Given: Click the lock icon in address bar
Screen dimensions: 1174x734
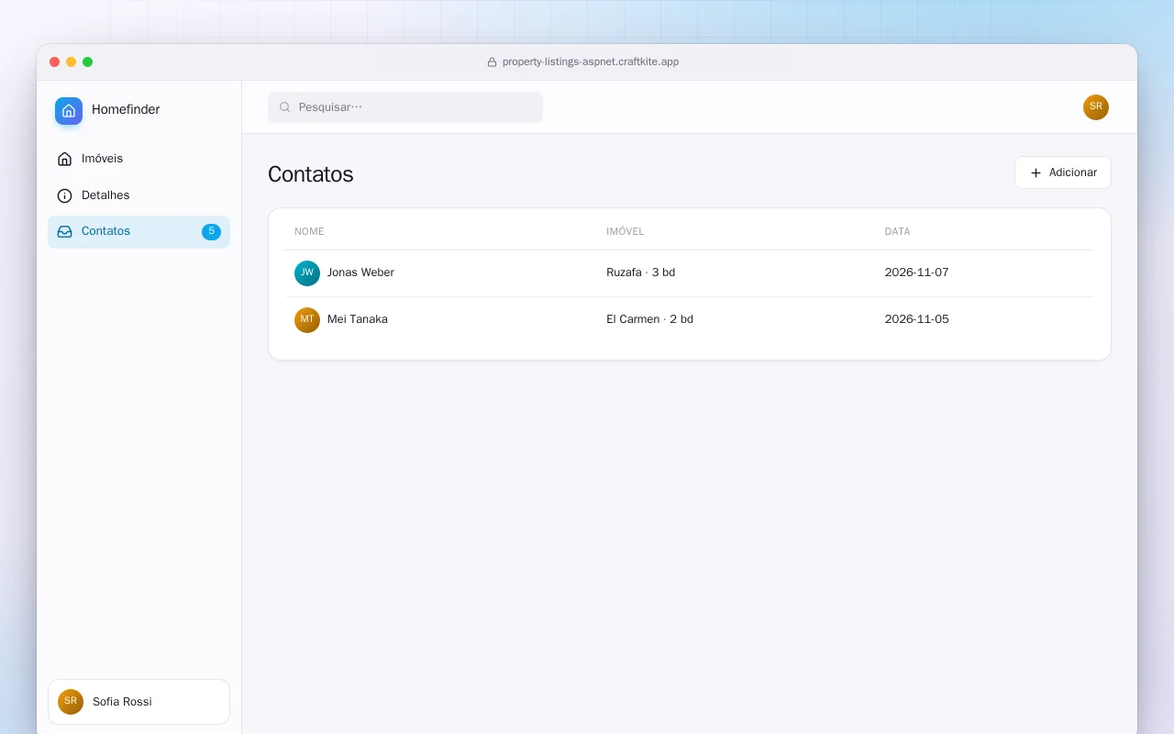Looking at the screenshot, I should coord(492,62).
